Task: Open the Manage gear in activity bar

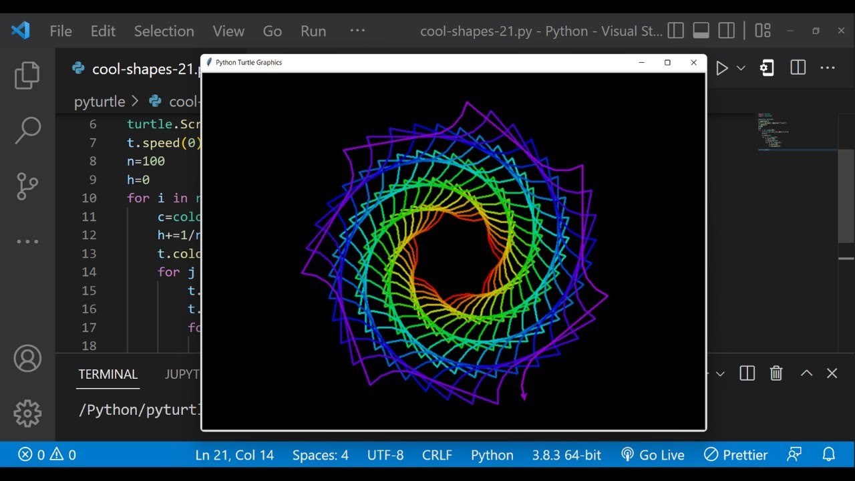Action: coord(27,414)
